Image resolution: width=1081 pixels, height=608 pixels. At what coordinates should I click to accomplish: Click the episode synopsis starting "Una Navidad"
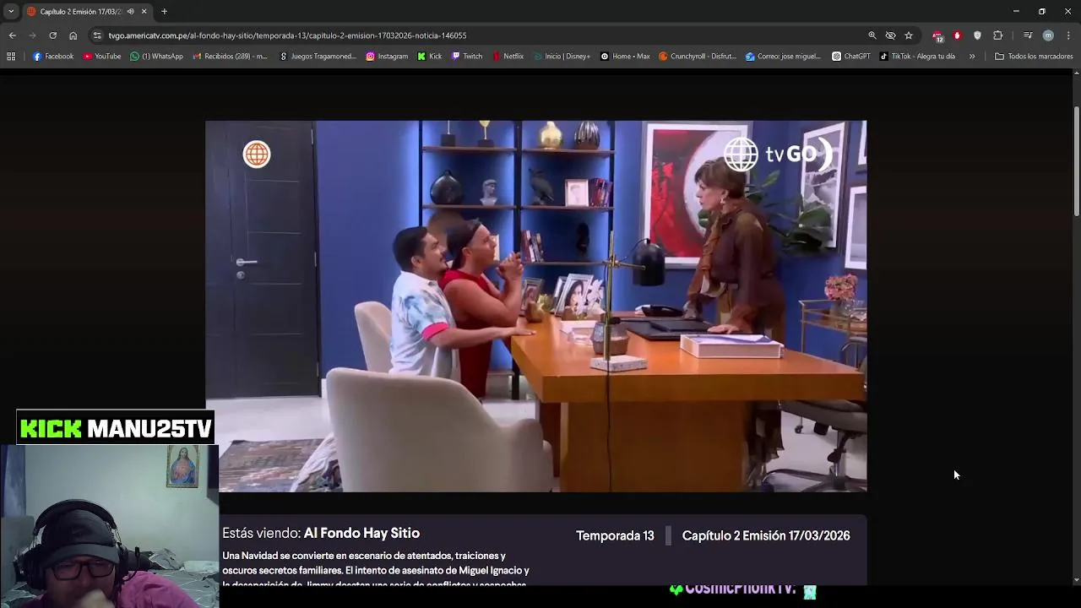point(375,570)
